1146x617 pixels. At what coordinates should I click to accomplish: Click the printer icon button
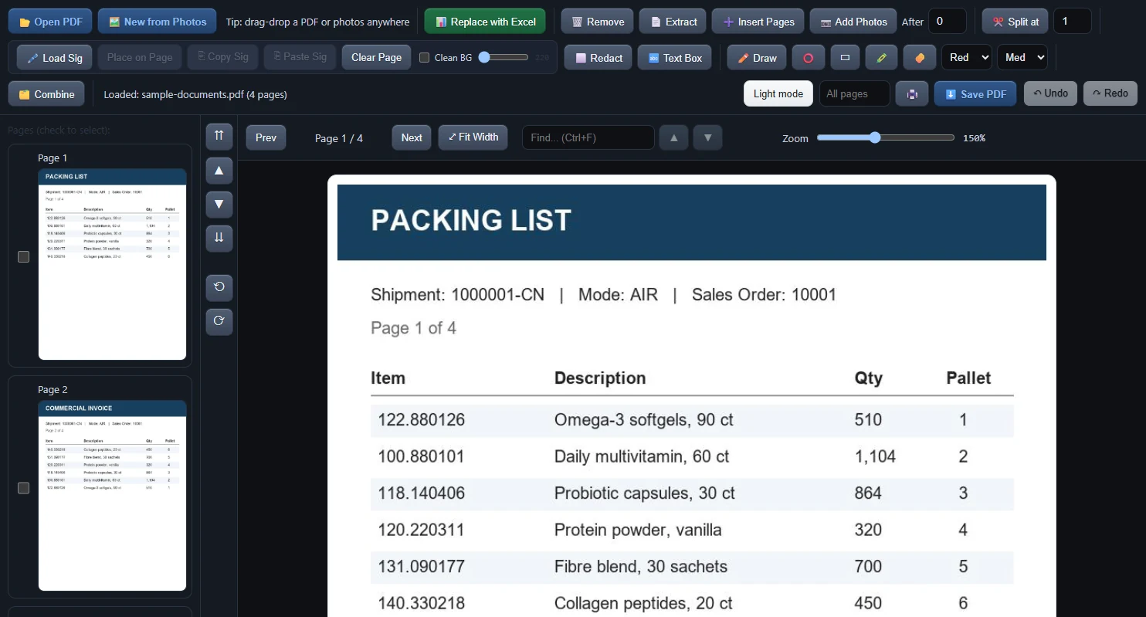912,93
